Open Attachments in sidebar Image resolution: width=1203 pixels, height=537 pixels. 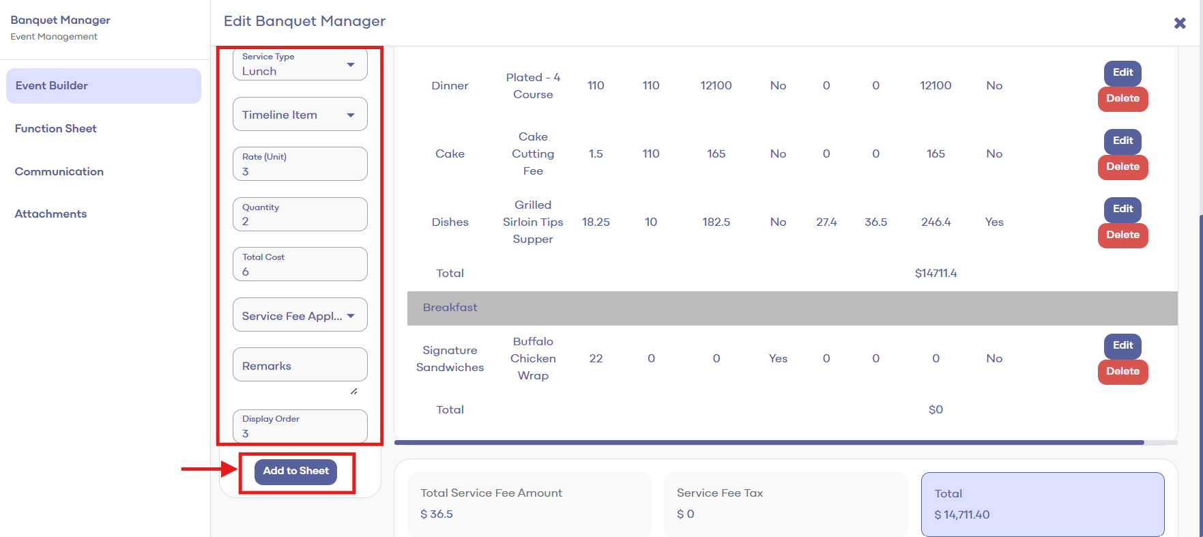(x=51, y=214)
